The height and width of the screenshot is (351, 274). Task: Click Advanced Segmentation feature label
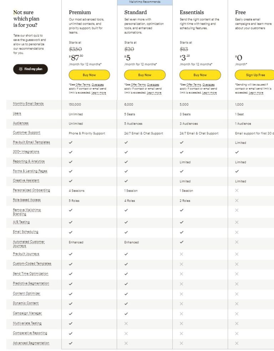(x=31, y=343)
